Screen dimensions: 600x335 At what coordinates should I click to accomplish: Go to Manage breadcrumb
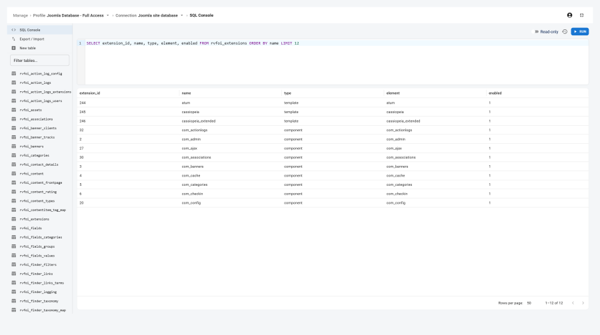[20, 15]
